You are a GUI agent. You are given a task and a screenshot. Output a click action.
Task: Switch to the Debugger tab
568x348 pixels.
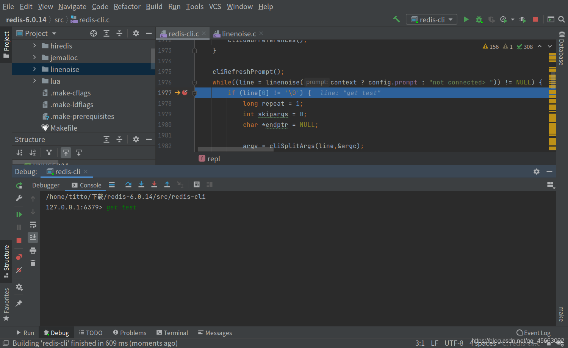coord(46,185)
